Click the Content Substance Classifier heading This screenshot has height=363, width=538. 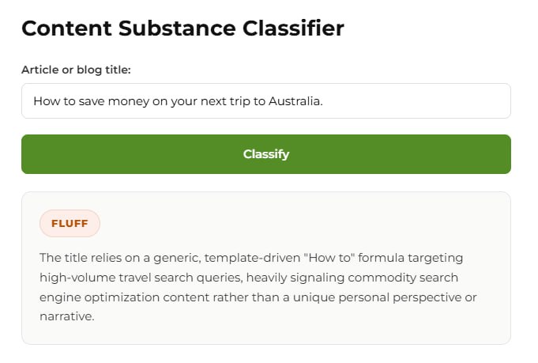[182, 28]
